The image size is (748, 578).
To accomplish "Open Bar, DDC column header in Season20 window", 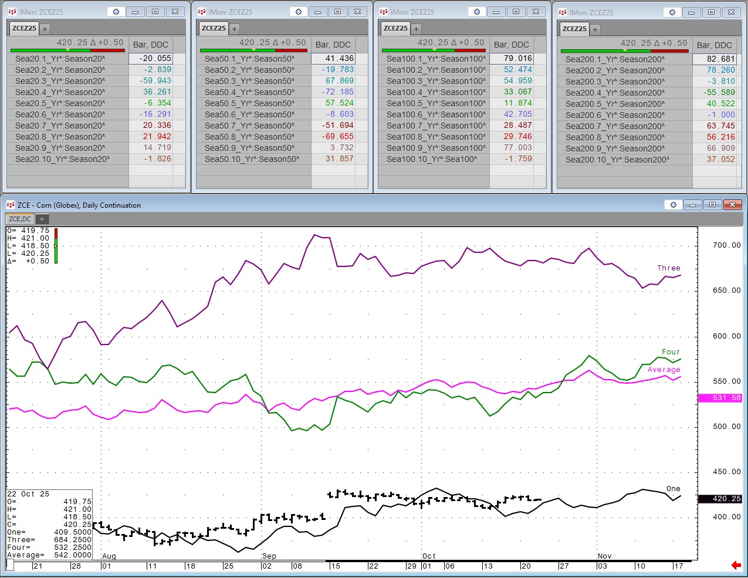I will [x=151, y=45].
